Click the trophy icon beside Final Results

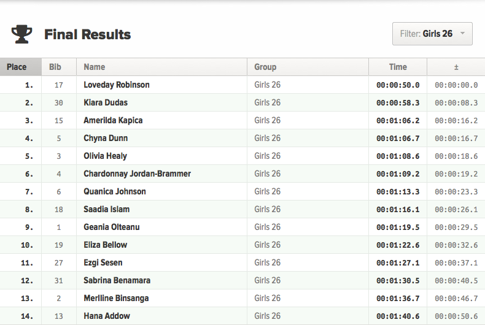coord(21,34)
